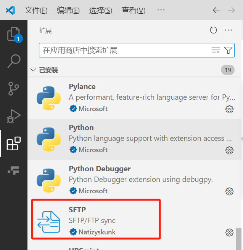Image resolution: width=243 pixels, height=250 pixels.
Task: Open the Explorer view in activity bar
Action: tap(14, 34)
